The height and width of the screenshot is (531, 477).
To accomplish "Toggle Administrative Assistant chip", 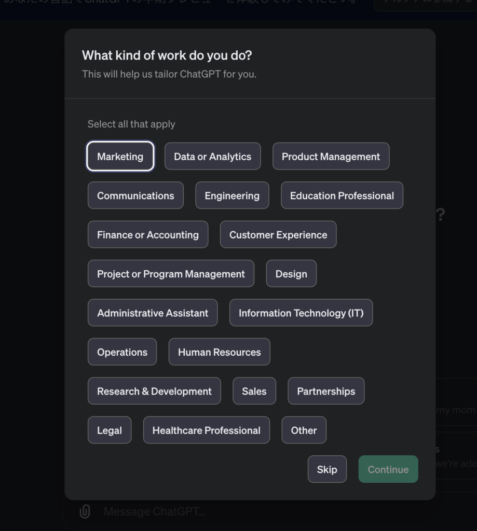I will pos(153,313).
